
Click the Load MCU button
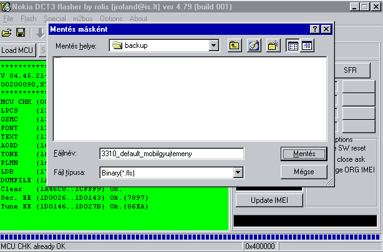(x=17, y=50)
